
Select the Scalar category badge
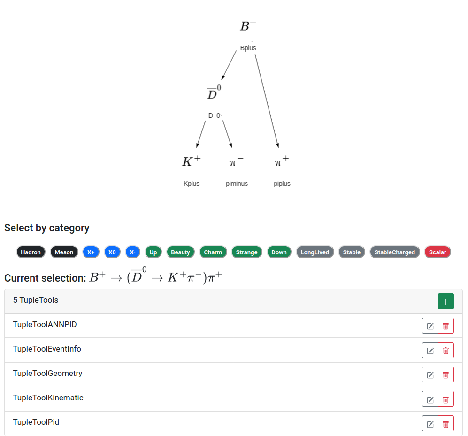pos(437,252)
